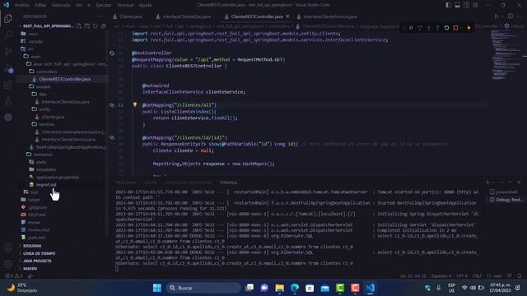Click the UTF-8 encoding in the status bar
The image size is (527, 296).
coord(462,276)
